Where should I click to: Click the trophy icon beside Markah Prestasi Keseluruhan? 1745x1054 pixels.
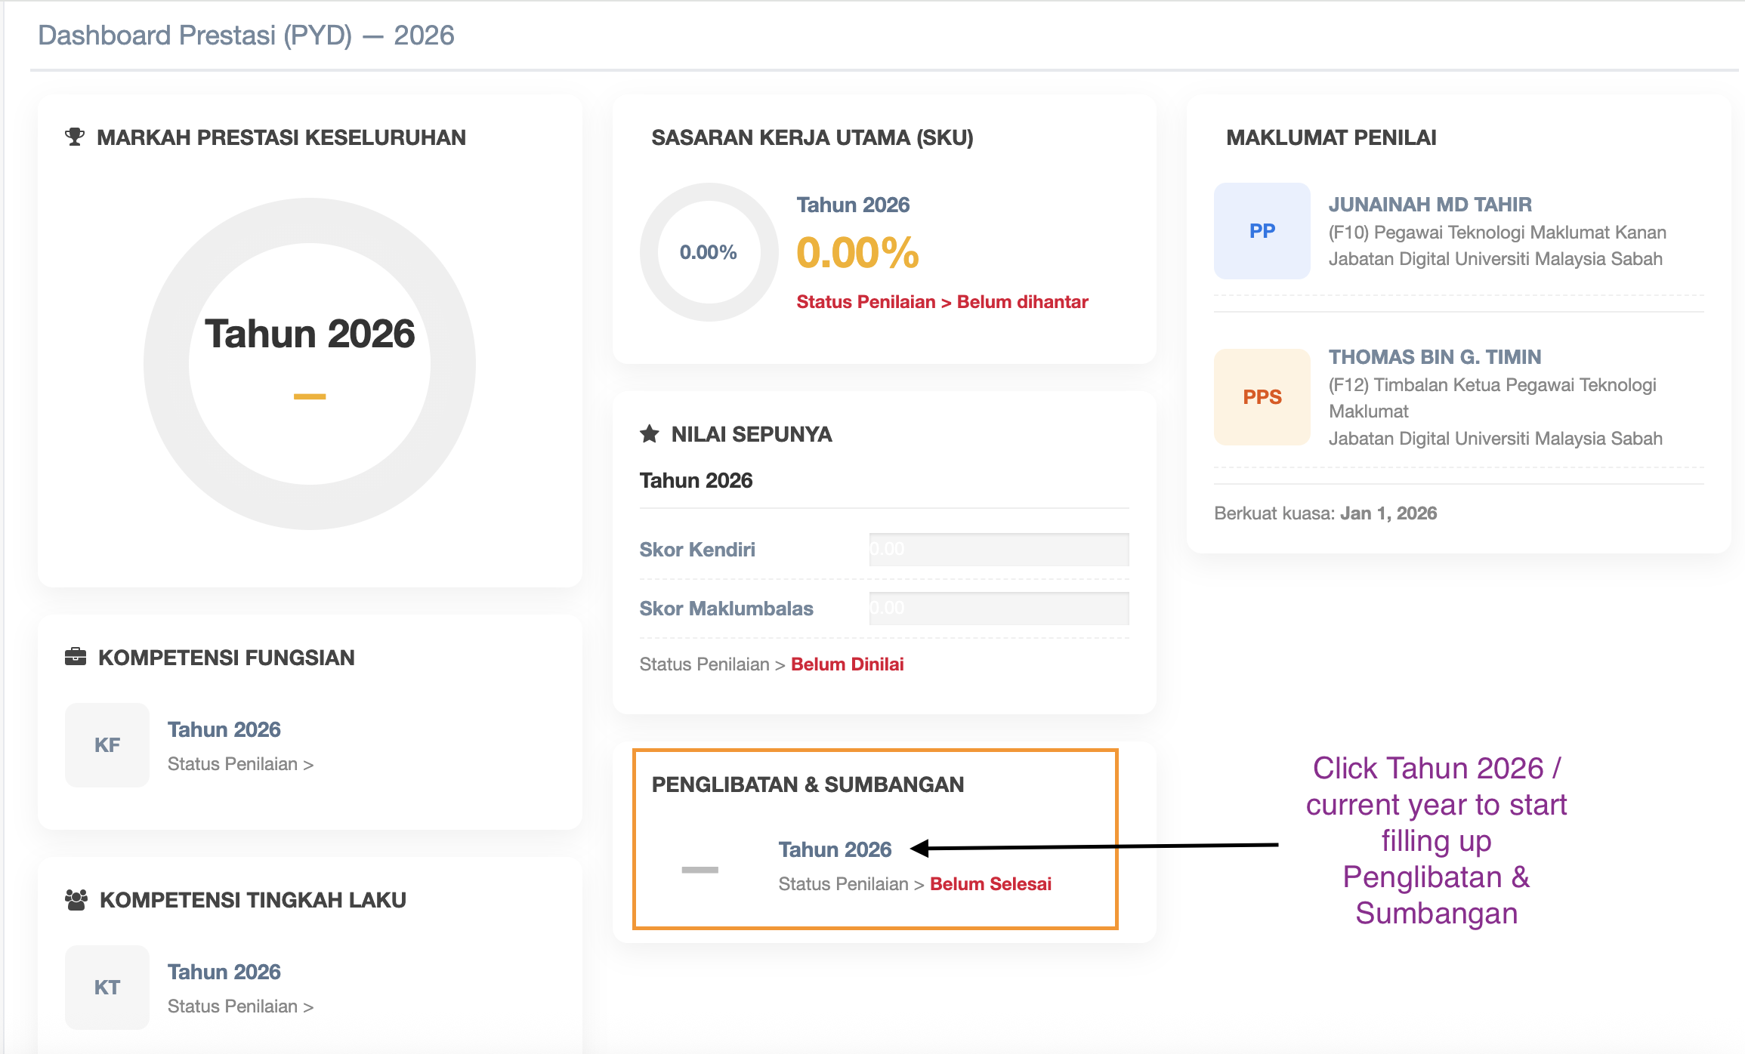[74, 137]
